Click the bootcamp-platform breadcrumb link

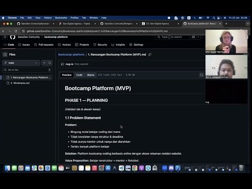coord(71,55)
